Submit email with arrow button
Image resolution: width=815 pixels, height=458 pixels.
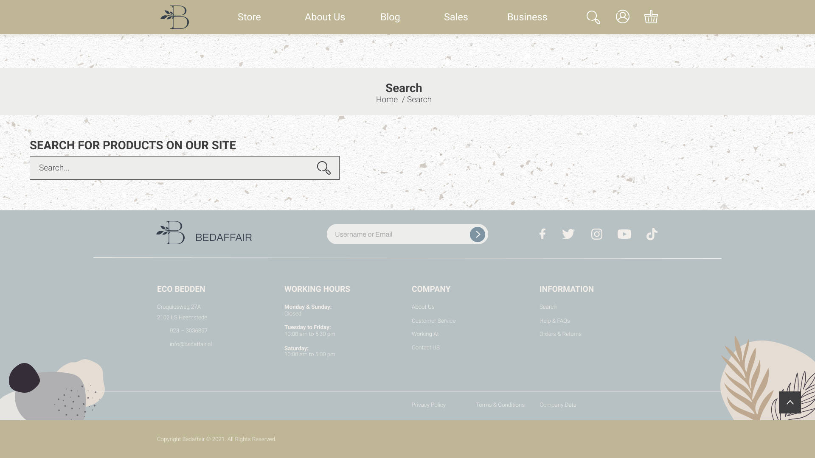pos(477,235)
